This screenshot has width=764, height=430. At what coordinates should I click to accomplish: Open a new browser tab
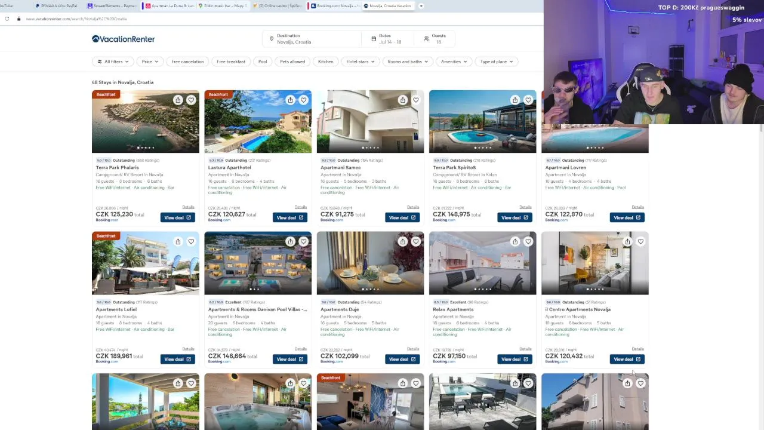pyautogui.click(x=421, y=6)
